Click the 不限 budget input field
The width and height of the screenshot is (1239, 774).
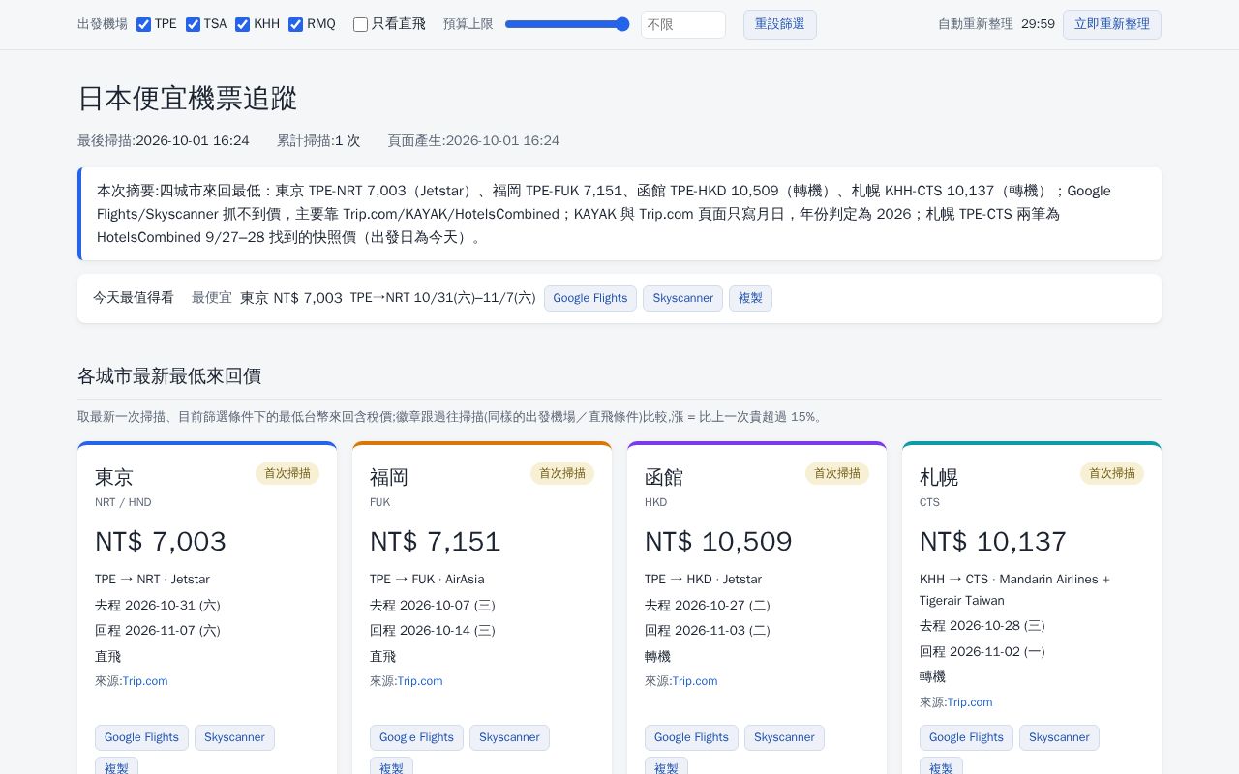coord(683,24)
